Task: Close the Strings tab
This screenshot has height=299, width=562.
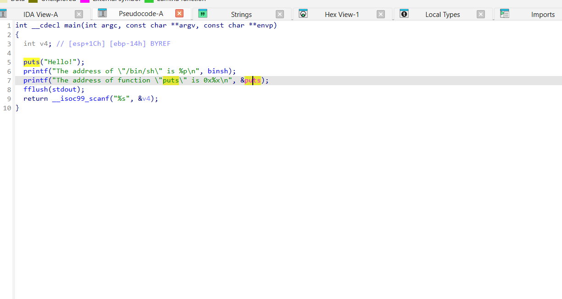Action: [280, 14]
